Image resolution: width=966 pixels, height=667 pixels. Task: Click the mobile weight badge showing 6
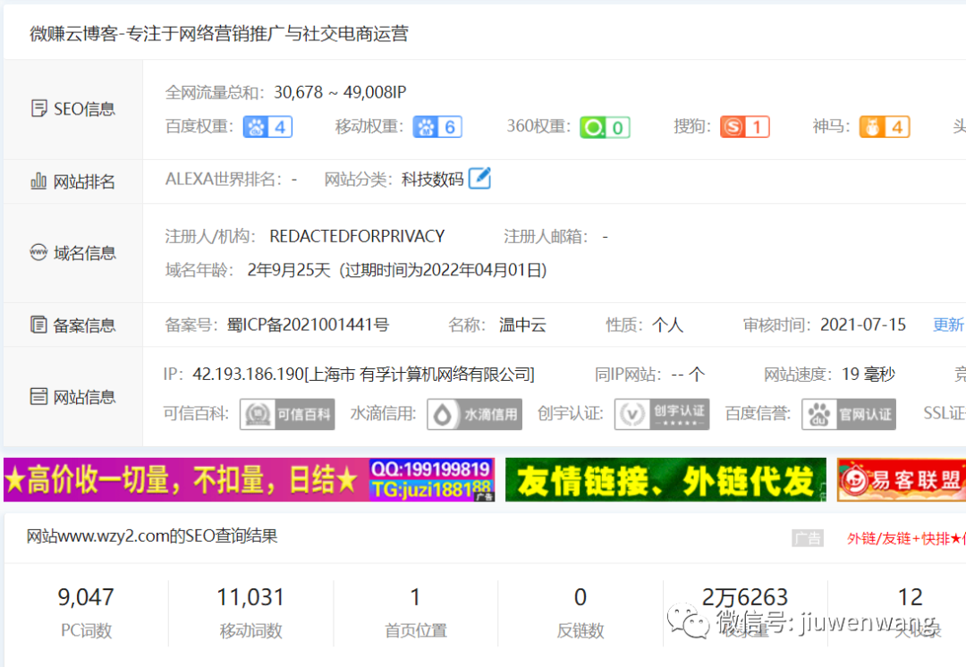[x=437, y=127]
